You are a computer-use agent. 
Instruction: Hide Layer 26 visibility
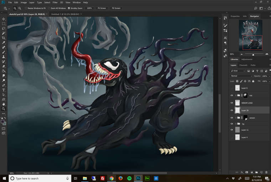232,110
